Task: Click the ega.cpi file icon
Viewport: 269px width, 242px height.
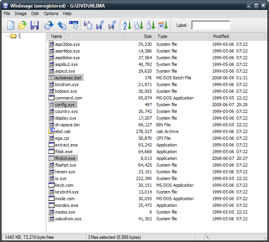Action: pos(51,138)
